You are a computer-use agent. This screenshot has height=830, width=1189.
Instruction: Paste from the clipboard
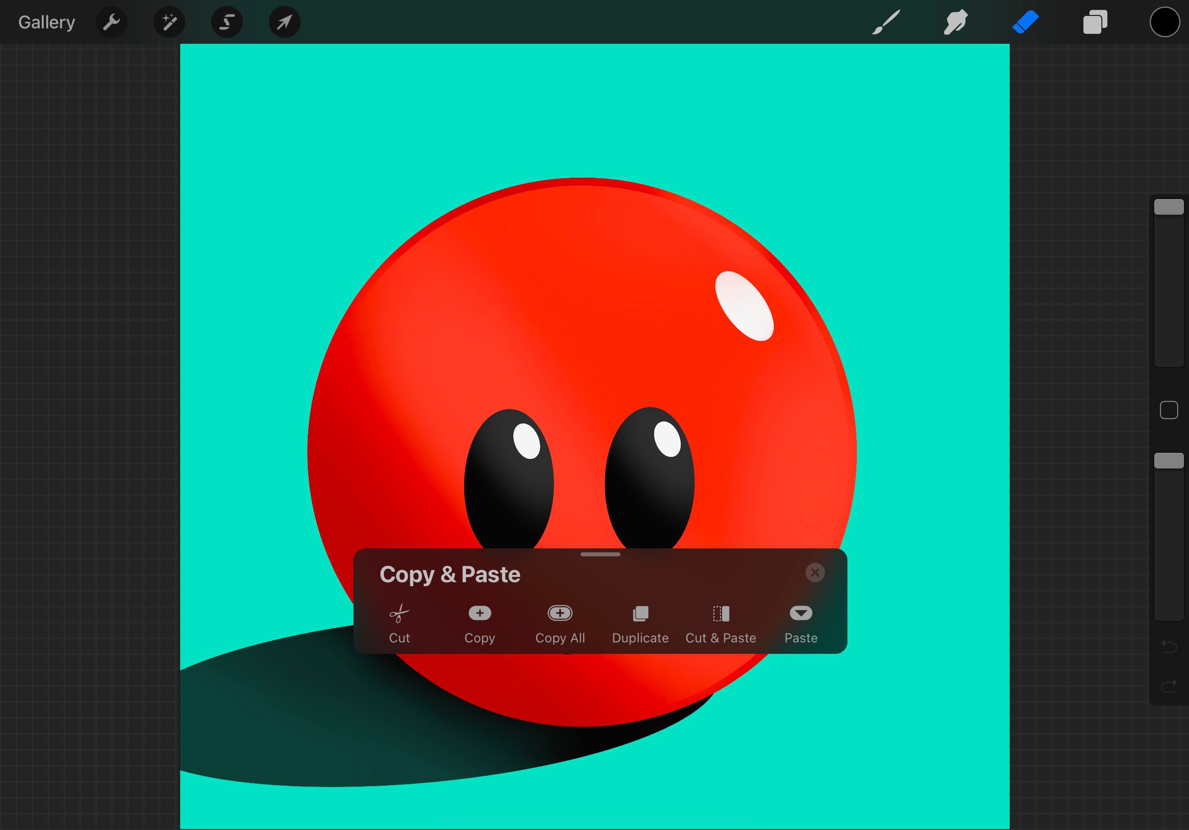point(801,624)
